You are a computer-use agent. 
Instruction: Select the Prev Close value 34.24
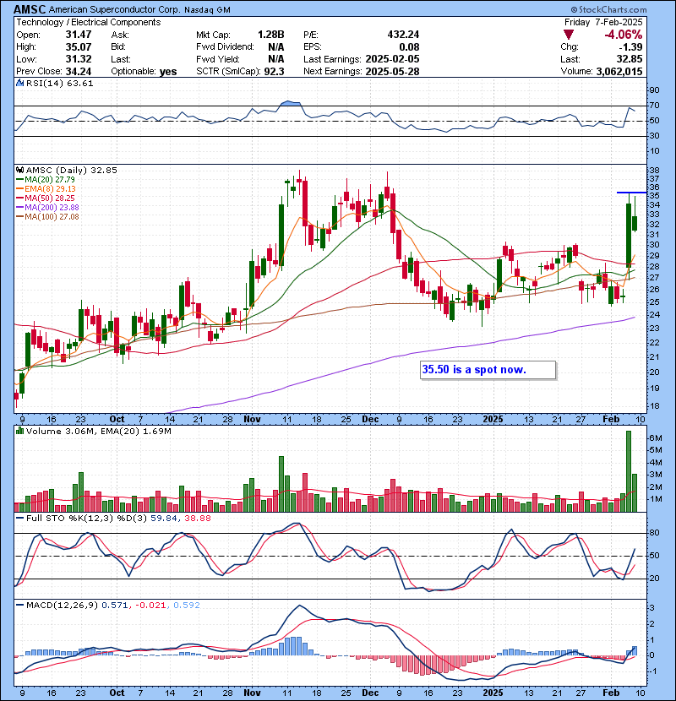coord(79,72)
